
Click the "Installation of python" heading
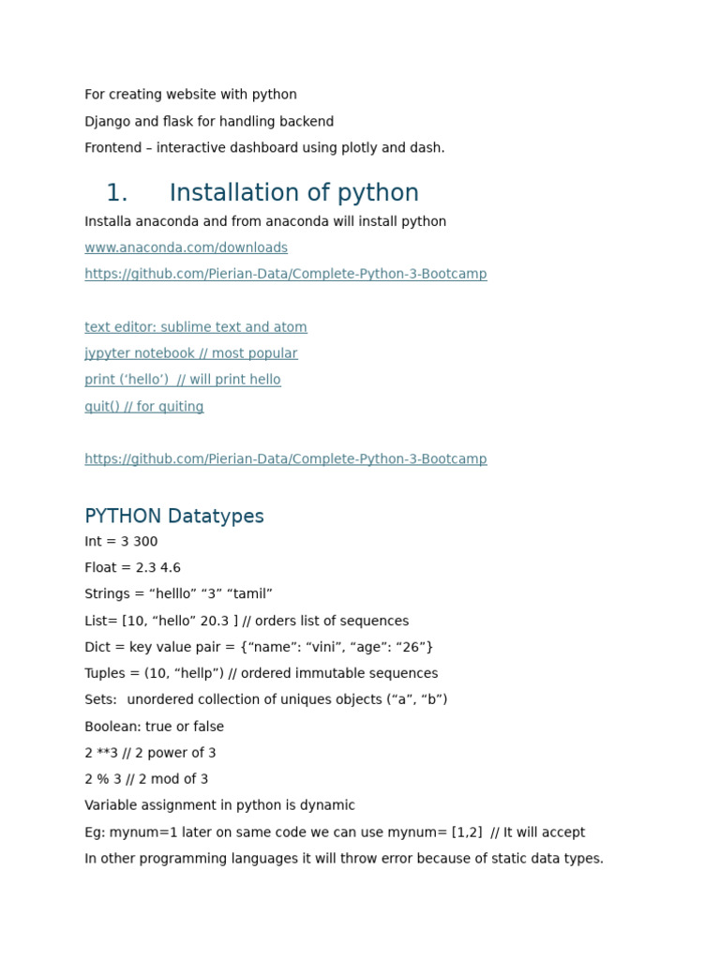[293, 193]
